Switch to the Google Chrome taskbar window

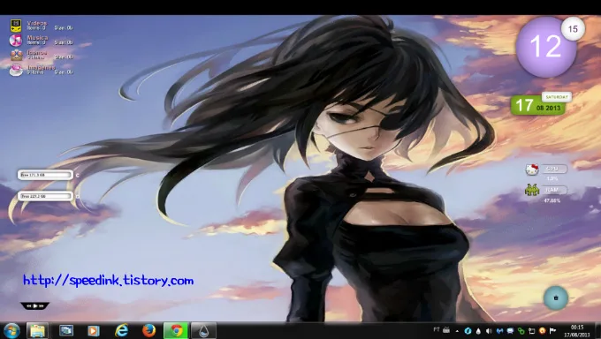176,330
